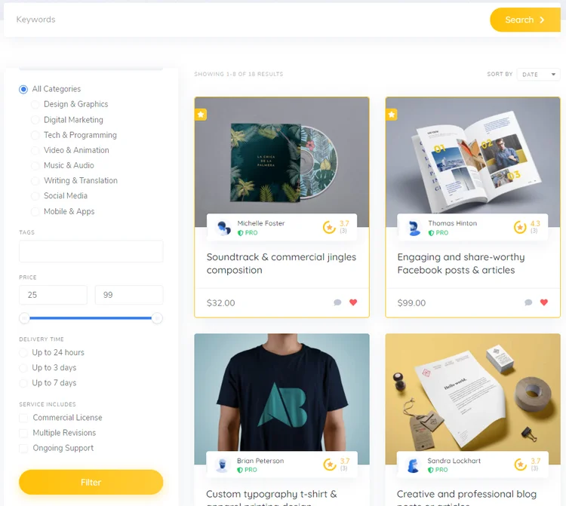Click the $32.00 price text
The height and width of the screenshot is (506, 566).
pyautogui.click(x=220, y=303)
